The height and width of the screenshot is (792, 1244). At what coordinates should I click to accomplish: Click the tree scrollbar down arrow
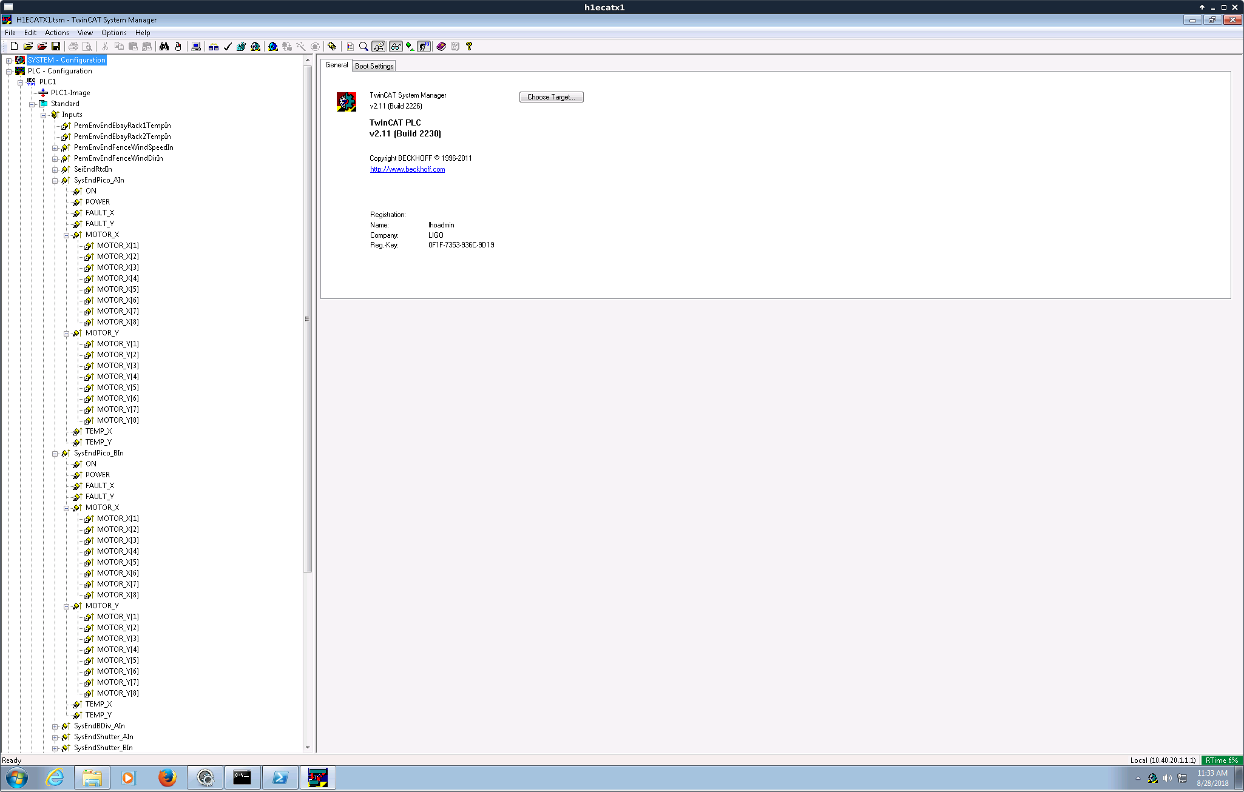click(307, 748)
